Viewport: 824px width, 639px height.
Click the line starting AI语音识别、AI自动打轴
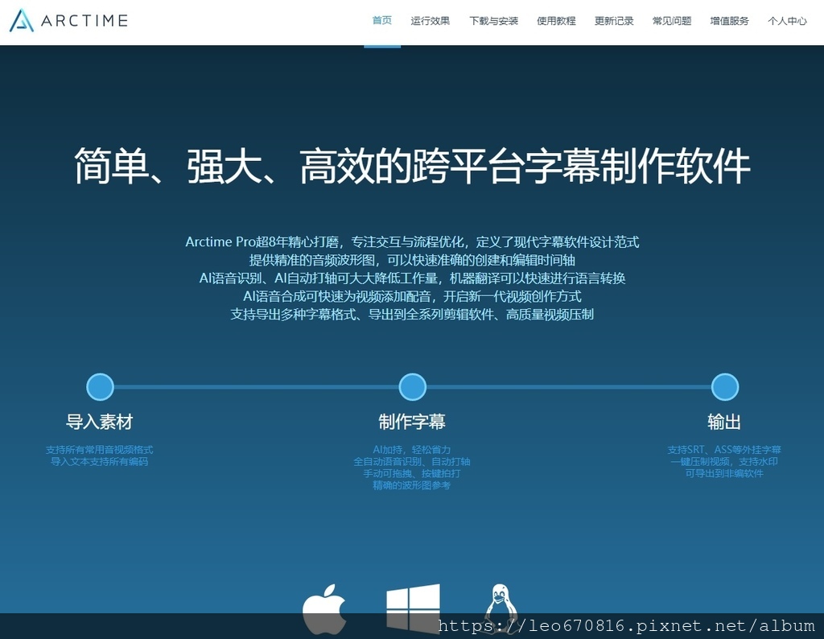(x=412, y=278)
